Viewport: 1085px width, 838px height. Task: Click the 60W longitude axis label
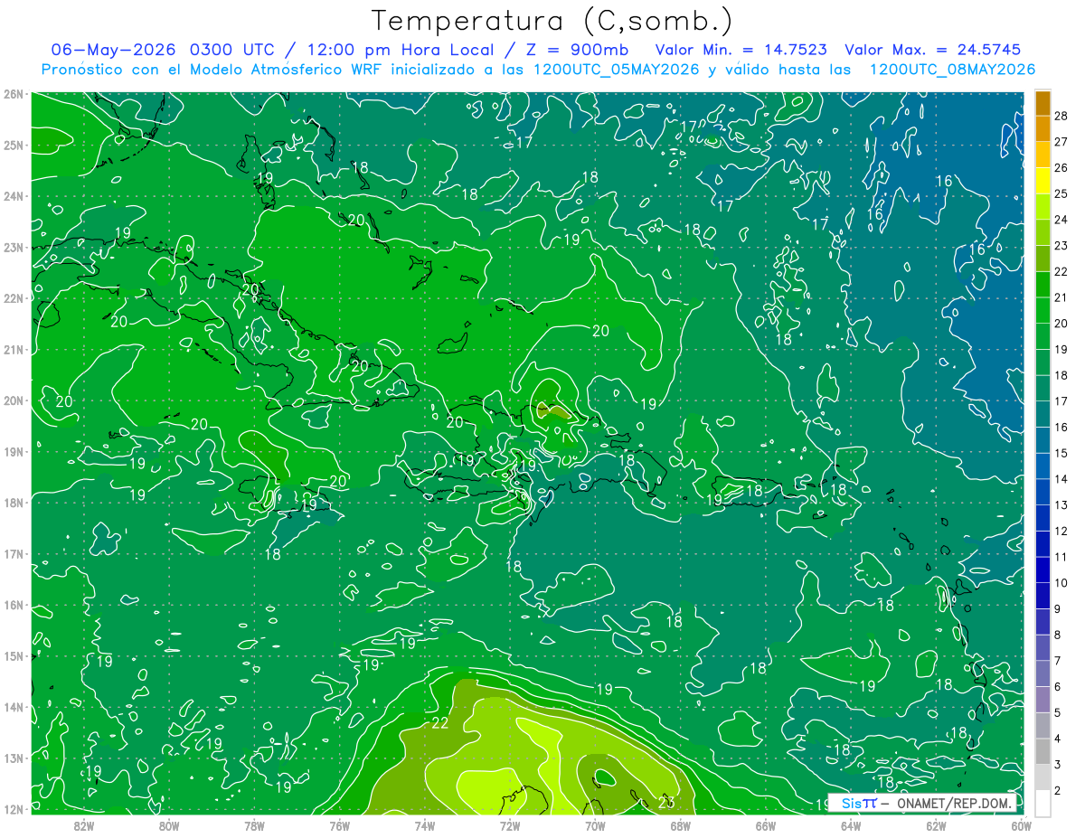(1021, 825)
